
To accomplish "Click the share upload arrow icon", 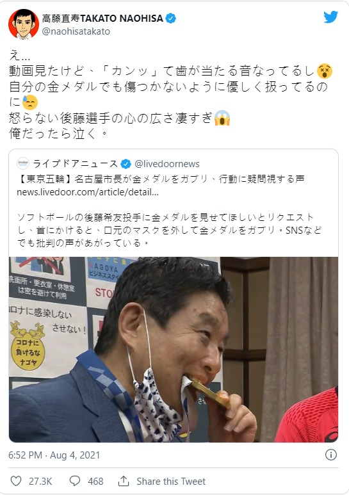I will point(124,481).
